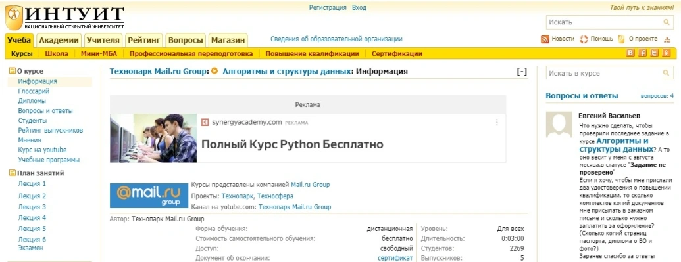Open Лекция 6 in the plan
This screenshot has width=681, height=262.
click(x=32, y=240)
